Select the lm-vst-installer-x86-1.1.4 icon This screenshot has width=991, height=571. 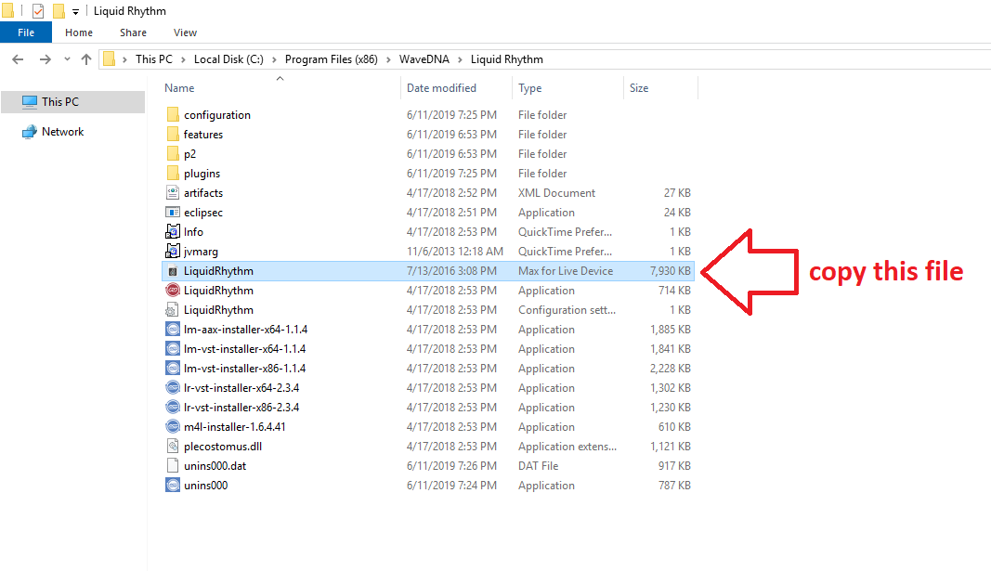click(x=173, y=369)
